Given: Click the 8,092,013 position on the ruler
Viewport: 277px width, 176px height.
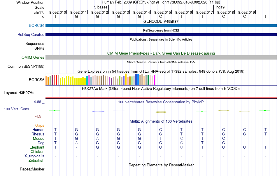Looking at the screenshot, I should click(120, 12).
